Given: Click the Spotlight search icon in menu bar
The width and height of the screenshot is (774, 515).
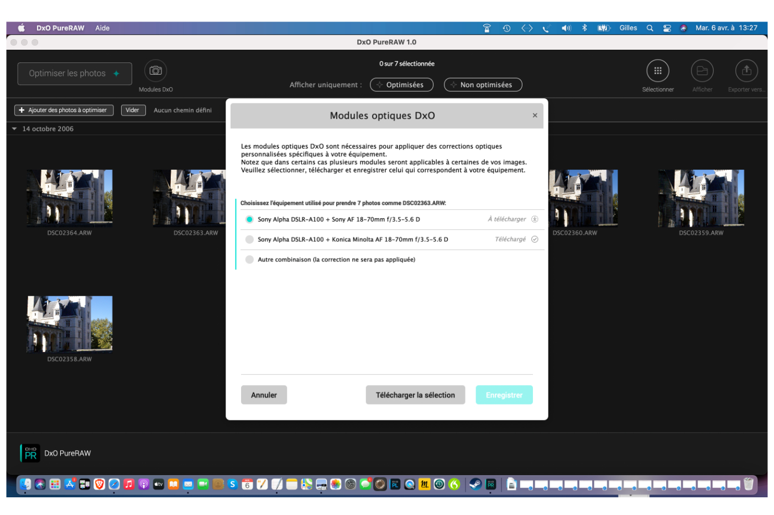Looking at the screenshot, I should coord(650,28).
